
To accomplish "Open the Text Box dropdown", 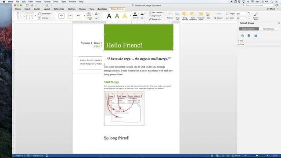I will pyautogui.click(x=44, y=18).
